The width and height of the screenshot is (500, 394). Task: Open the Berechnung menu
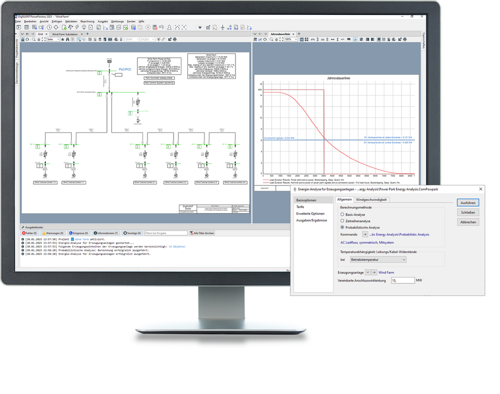click(x=87, y=21)
